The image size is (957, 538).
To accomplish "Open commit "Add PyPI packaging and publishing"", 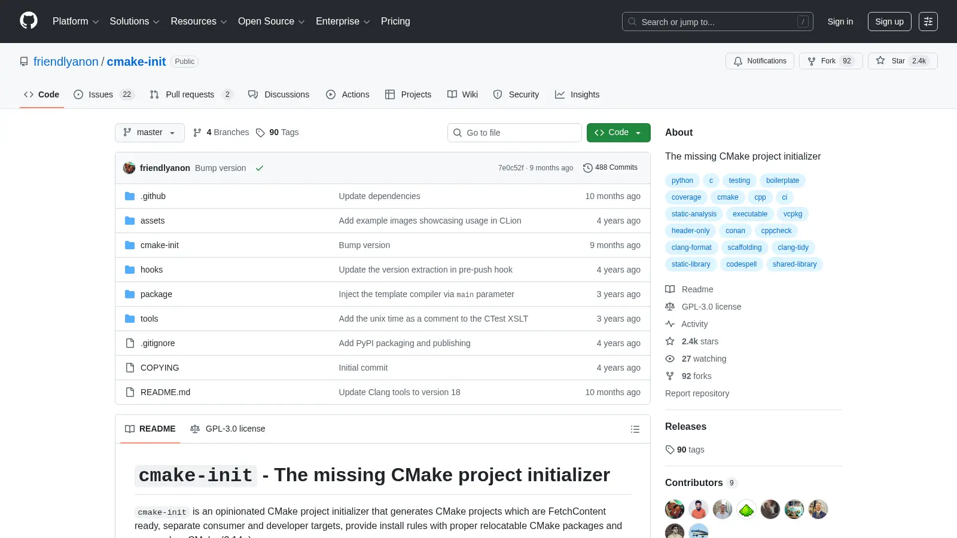I will (404, 343).
